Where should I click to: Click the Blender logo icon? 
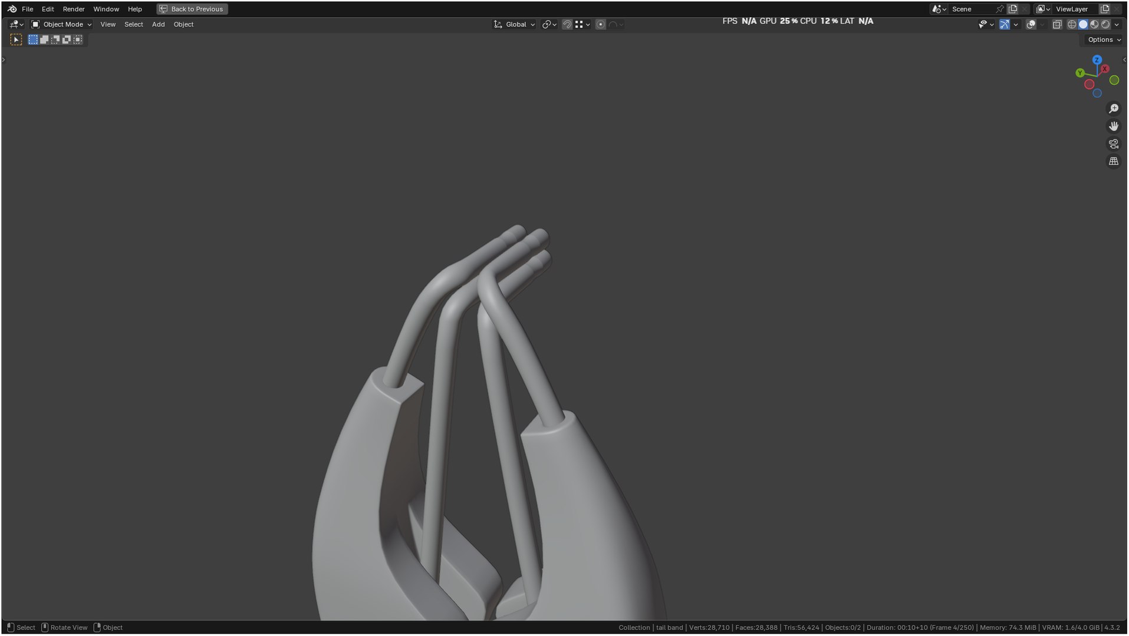pos(12,9)
